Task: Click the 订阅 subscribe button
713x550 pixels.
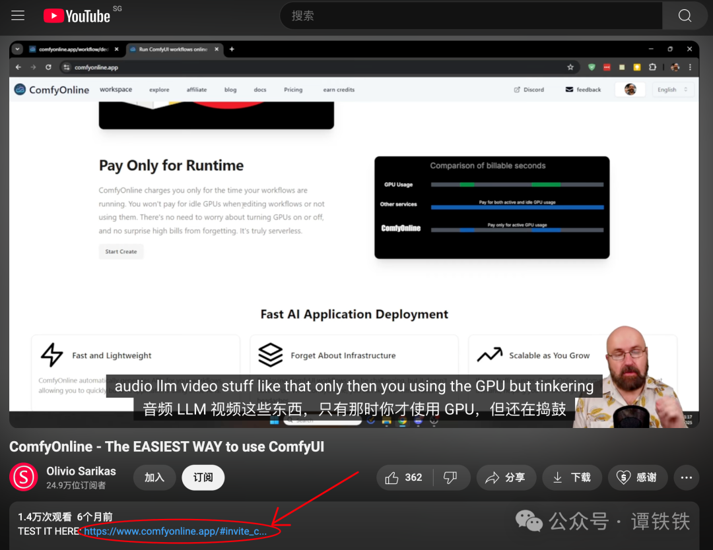Action: click(203, 477)
